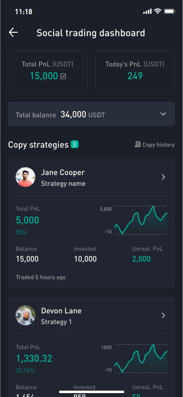Tap the Copy strategies count badge 3
The width and height of the screenshot is (183, 397).
(74, 145)
